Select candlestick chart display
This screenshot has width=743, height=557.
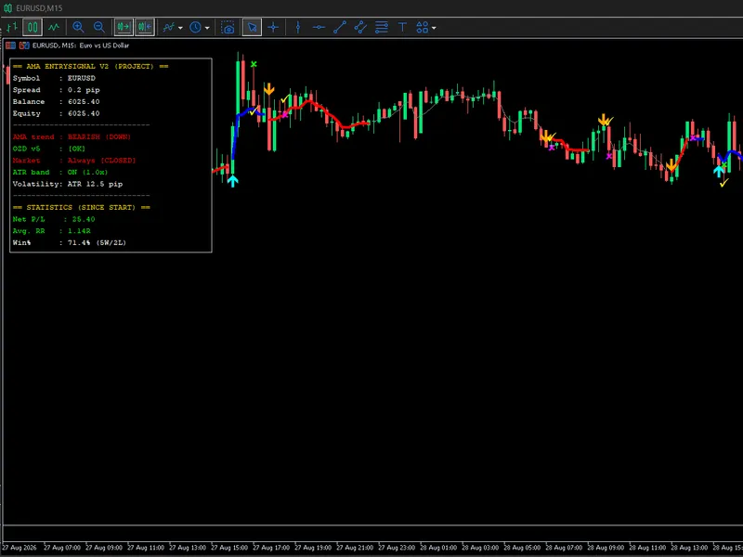coord(33,27)
